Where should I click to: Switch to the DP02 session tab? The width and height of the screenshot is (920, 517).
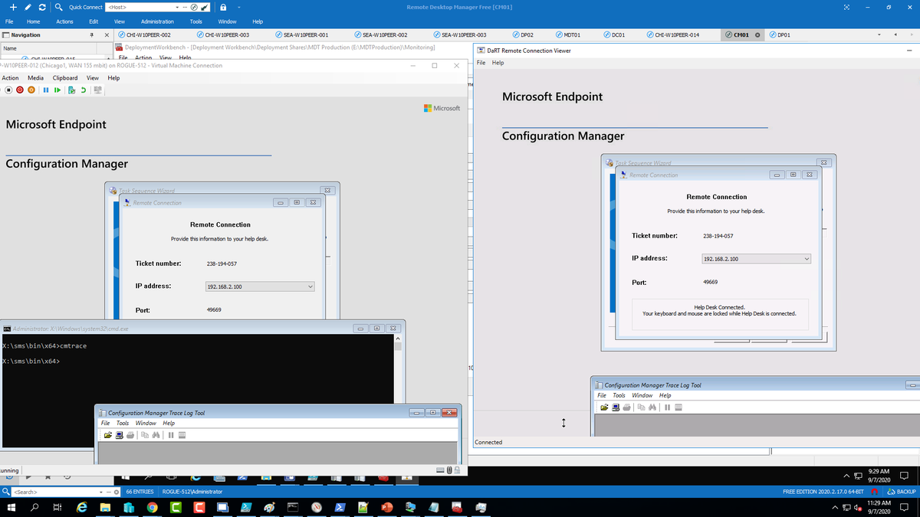522,35
